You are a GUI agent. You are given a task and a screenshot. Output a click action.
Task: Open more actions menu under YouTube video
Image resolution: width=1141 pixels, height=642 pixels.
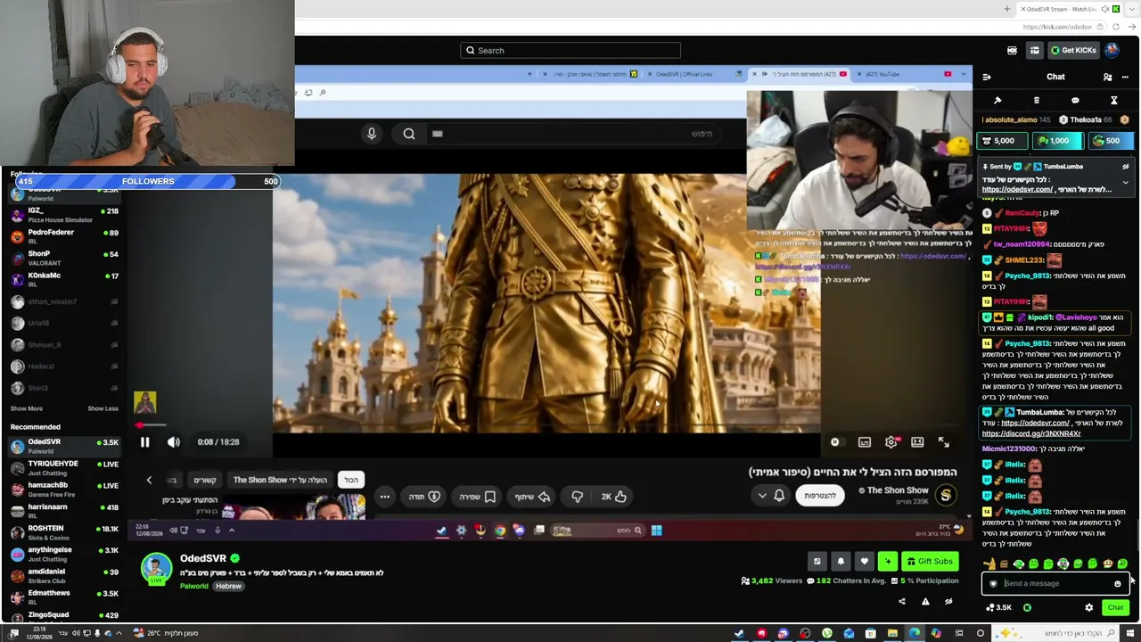tap(385, 497)
